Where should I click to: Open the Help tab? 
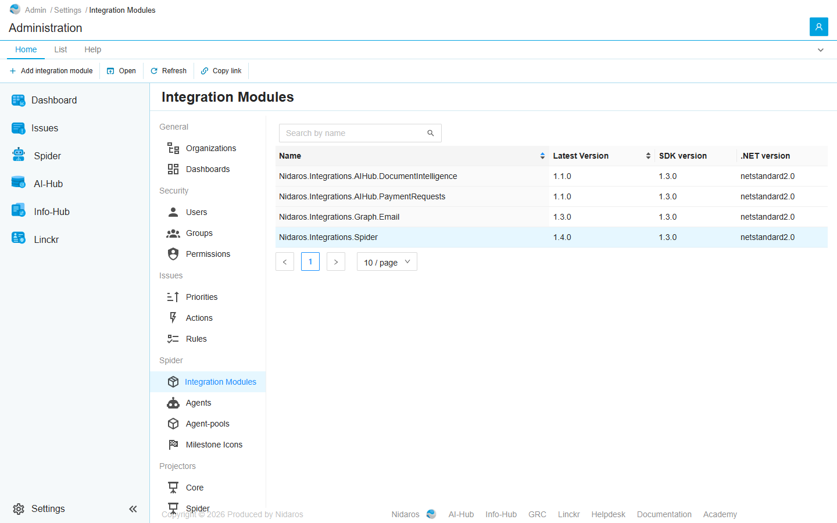point(92,49)
